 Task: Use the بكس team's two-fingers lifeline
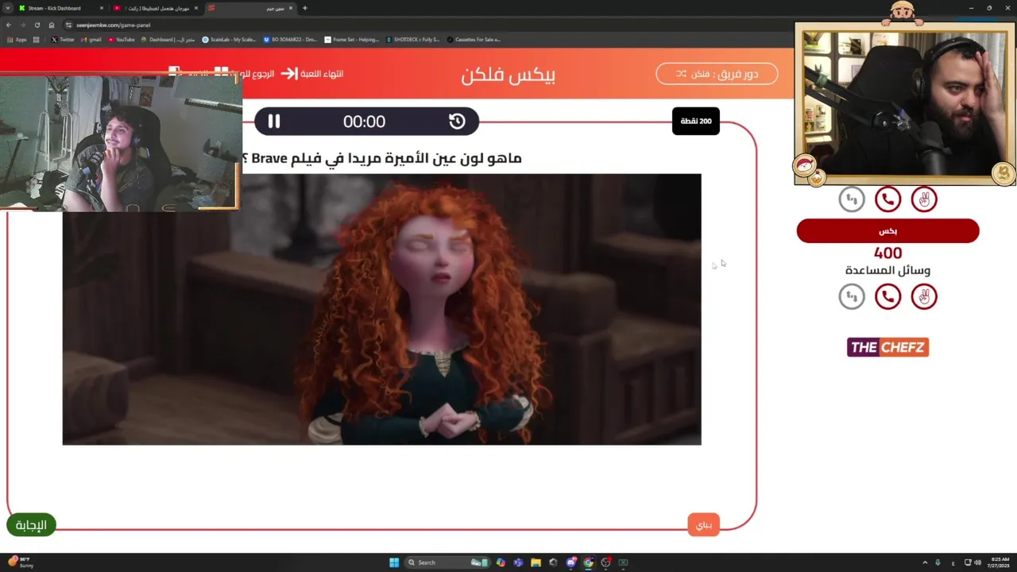[x=924, y=296]
